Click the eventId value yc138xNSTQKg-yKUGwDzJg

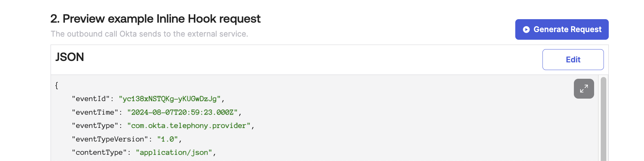click(170, 99)
